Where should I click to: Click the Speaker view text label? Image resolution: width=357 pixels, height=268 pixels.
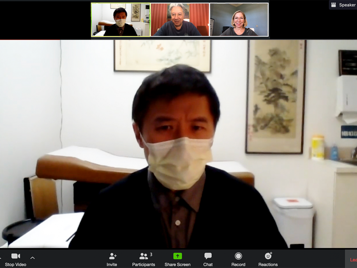347,5
